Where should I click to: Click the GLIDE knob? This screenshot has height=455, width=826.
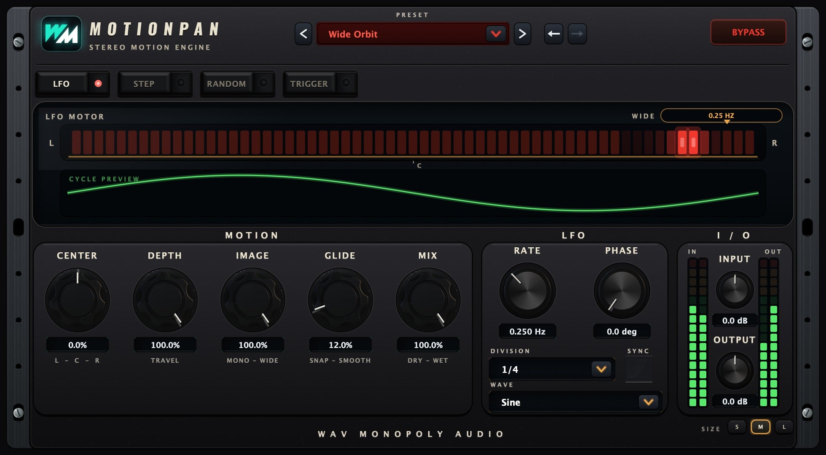(341, 300)
